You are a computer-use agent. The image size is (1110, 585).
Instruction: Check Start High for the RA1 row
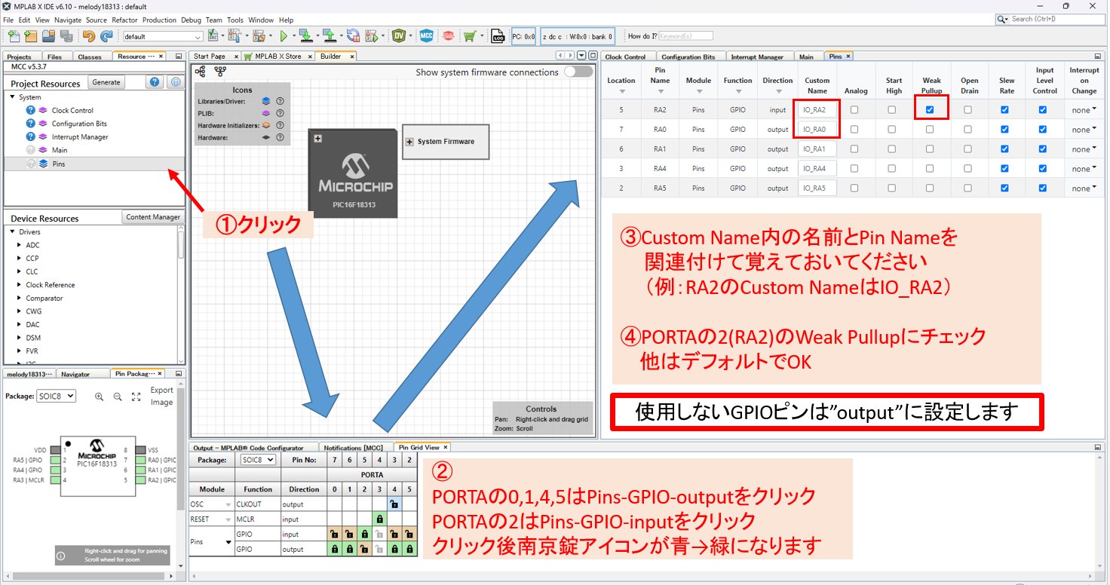point(892,149)
